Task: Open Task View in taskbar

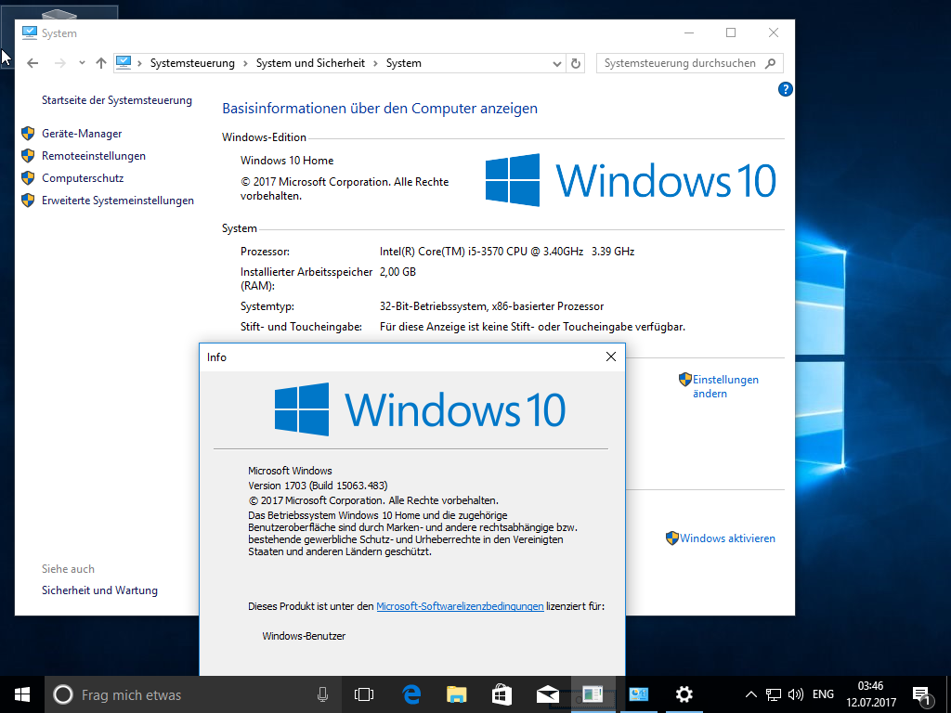Action: pos(364,694)
